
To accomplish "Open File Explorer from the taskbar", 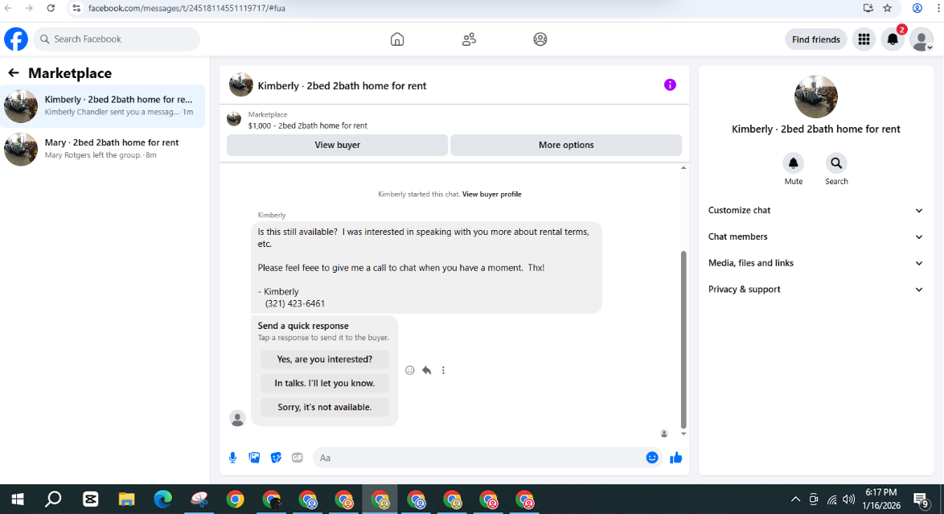I will pos(126,500).
